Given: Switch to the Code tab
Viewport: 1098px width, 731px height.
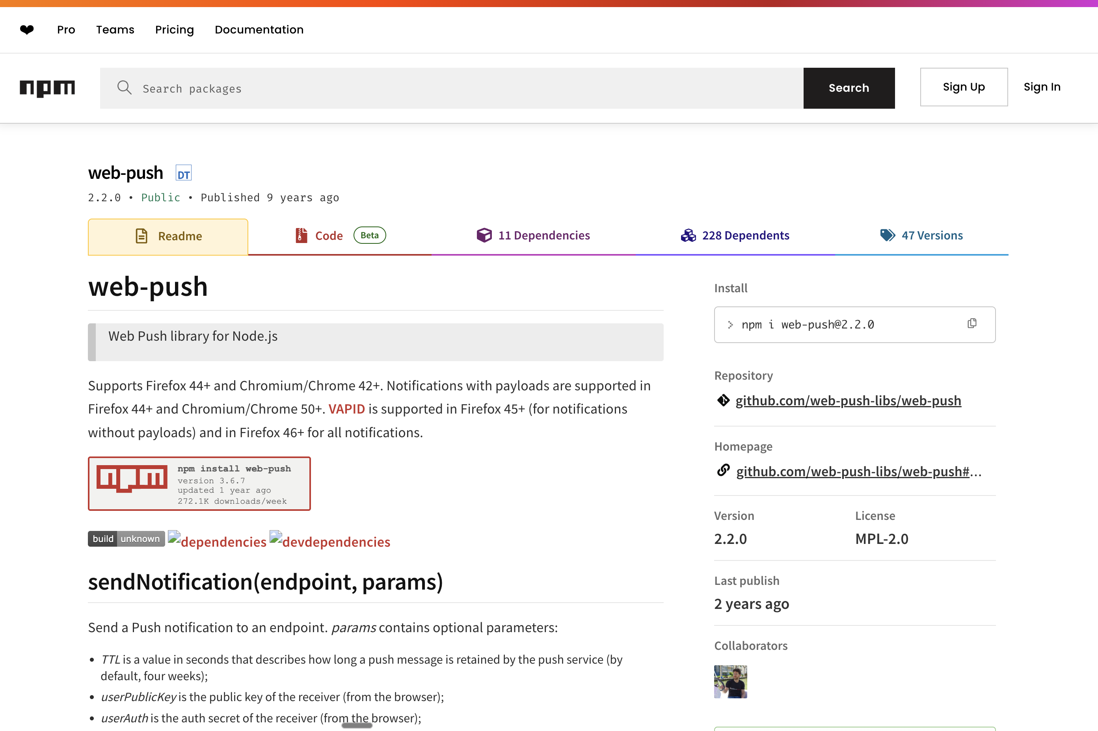Looking at the screenshot, I should pyautogui.click(x=329, y=236).
